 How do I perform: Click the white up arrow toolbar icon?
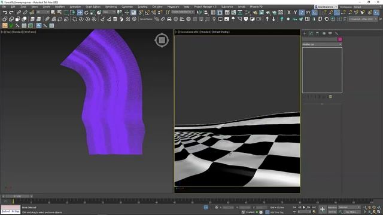268,19
